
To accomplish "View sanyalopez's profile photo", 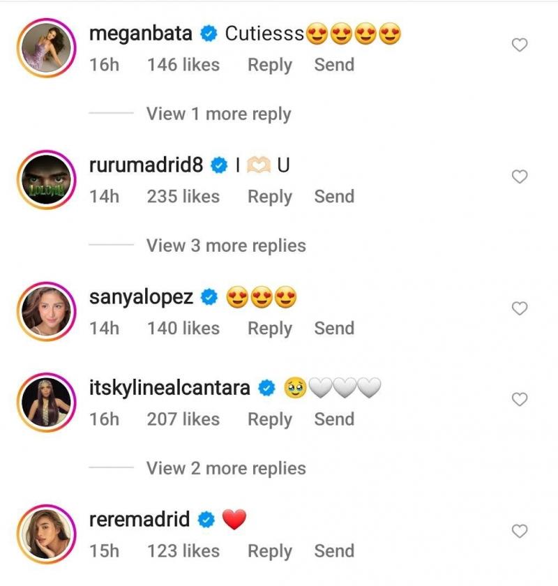I will click(47, 311).
